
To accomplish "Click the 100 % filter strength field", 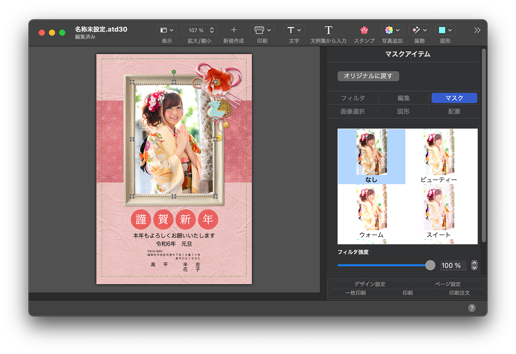I will (453, 266).
